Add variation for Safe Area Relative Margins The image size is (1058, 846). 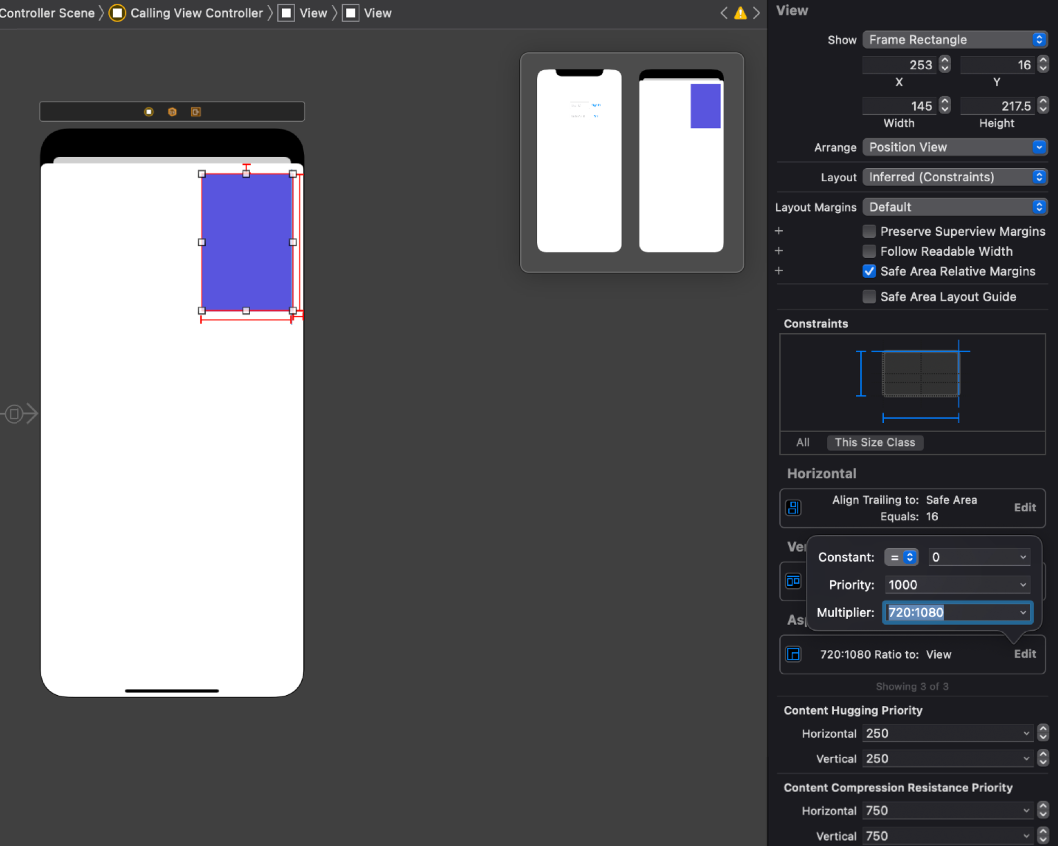779,271
